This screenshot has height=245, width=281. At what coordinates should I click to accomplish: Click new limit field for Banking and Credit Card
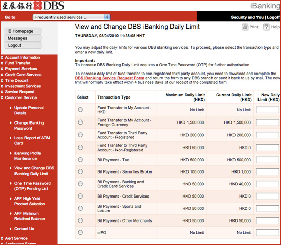pos(268,184)
